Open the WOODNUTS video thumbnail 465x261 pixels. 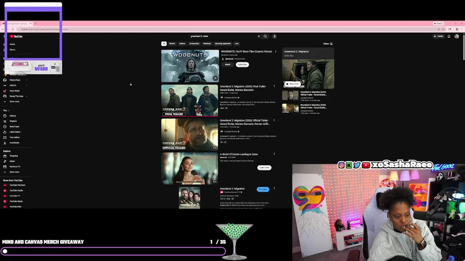pos(190,66)
